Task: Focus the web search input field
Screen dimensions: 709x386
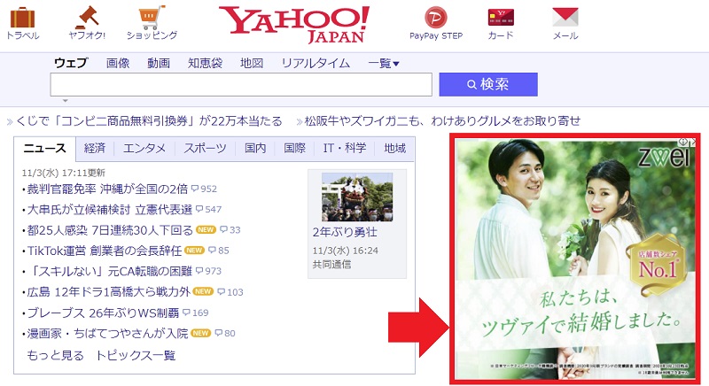Action: 241,84
